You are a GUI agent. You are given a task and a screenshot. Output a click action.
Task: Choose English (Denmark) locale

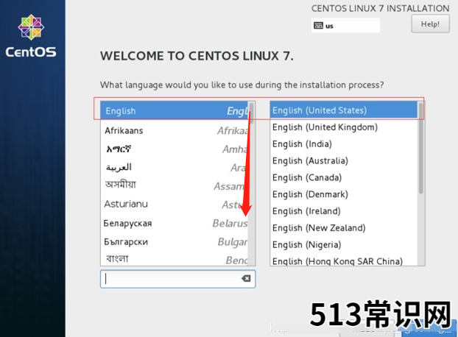point(344,194)
